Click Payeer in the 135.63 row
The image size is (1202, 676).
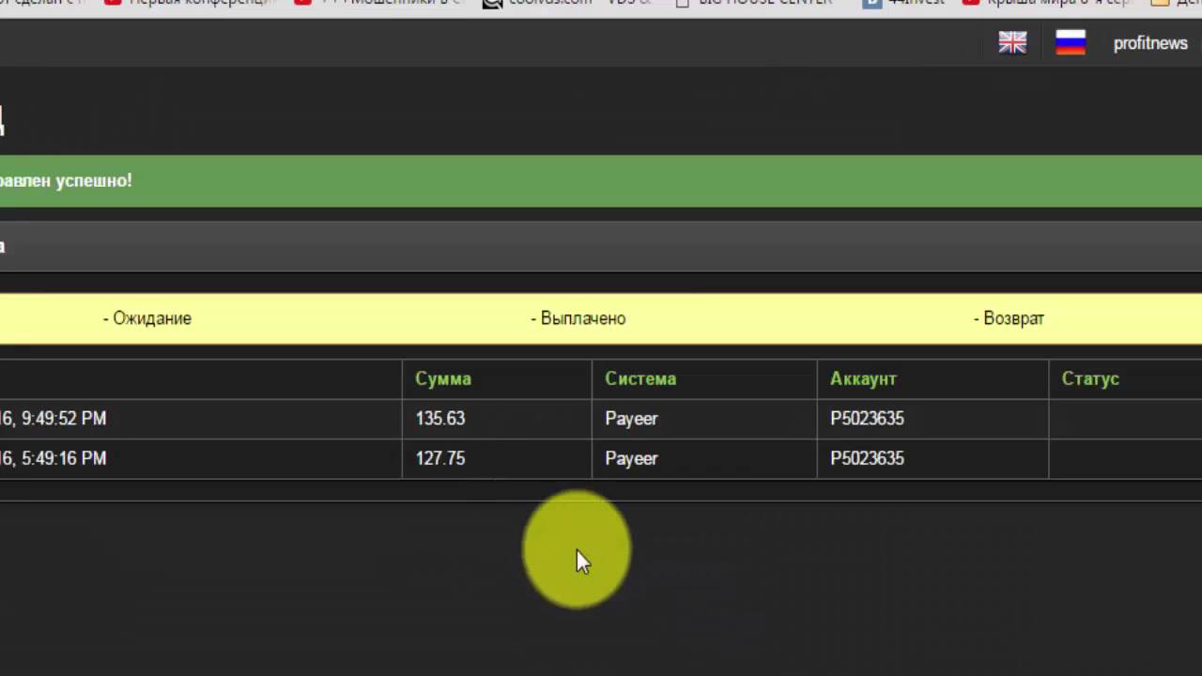(x=631, y=419)
